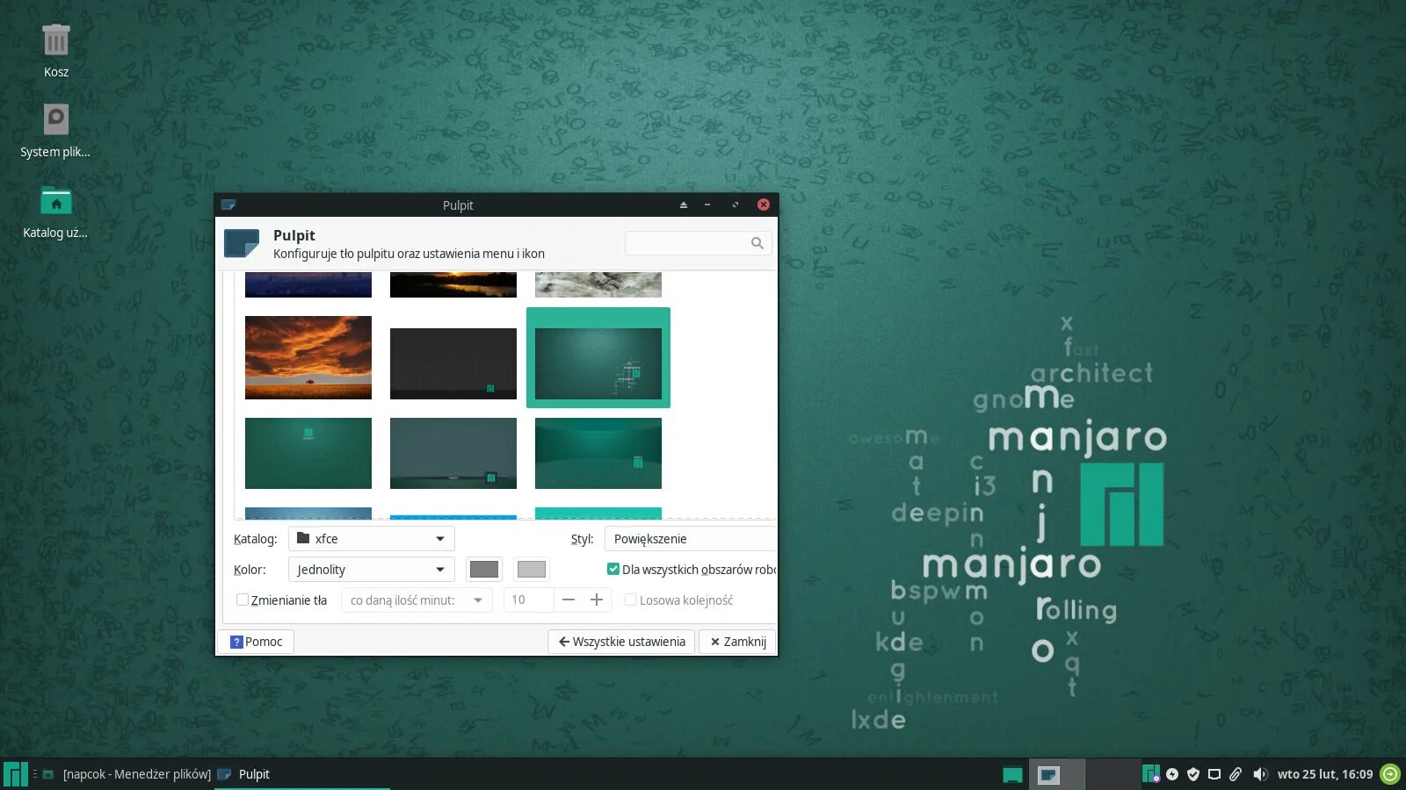Click the minutes value field showing 10
The image size is (1406, 790).
tap(528, 600)
